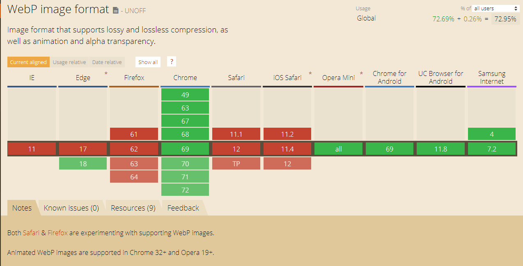The width and height of the screenshot is (523, 266).
Task: Follow the Firefox link in the notes
Action: [57, 233]
